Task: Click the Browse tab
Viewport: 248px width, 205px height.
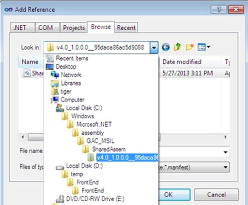Action: point(101,27)
